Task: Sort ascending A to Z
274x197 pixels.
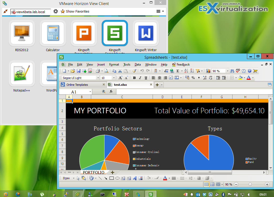Action: click(x=186, y=71)
